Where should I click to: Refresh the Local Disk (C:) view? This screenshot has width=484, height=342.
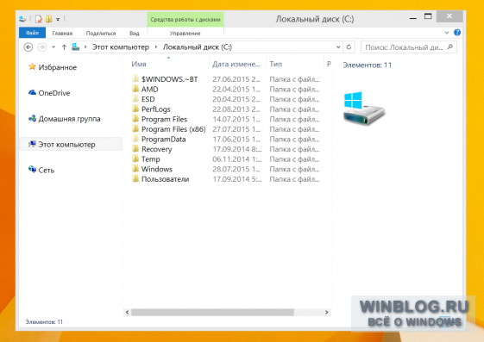(349, 47)
